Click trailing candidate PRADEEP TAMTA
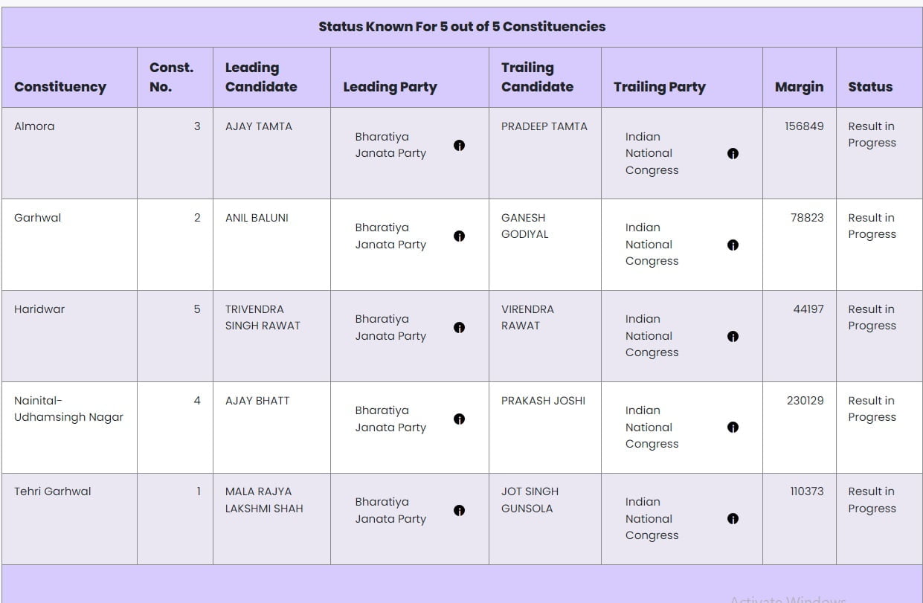 [x=544, y=126]
